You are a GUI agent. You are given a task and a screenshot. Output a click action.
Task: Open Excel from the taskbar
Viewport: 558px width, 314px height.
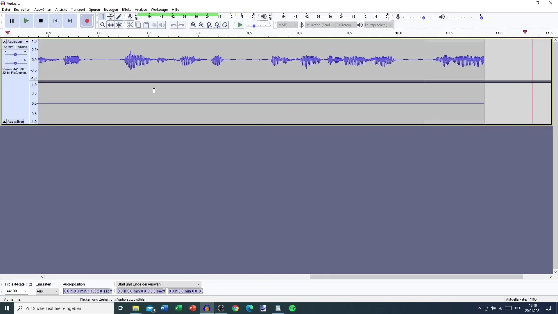[x=178, y=308]
